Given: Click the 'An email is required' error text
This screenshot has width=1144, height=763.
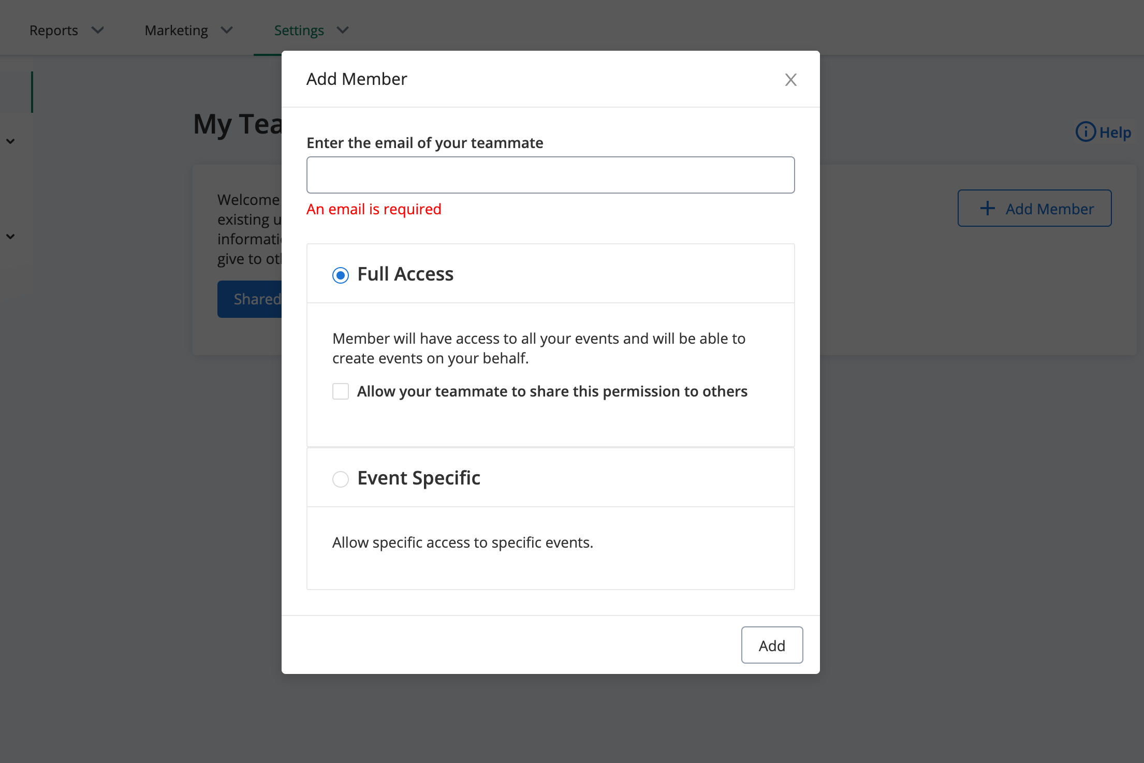Looking at the screenshot, I should pos(374,209).
